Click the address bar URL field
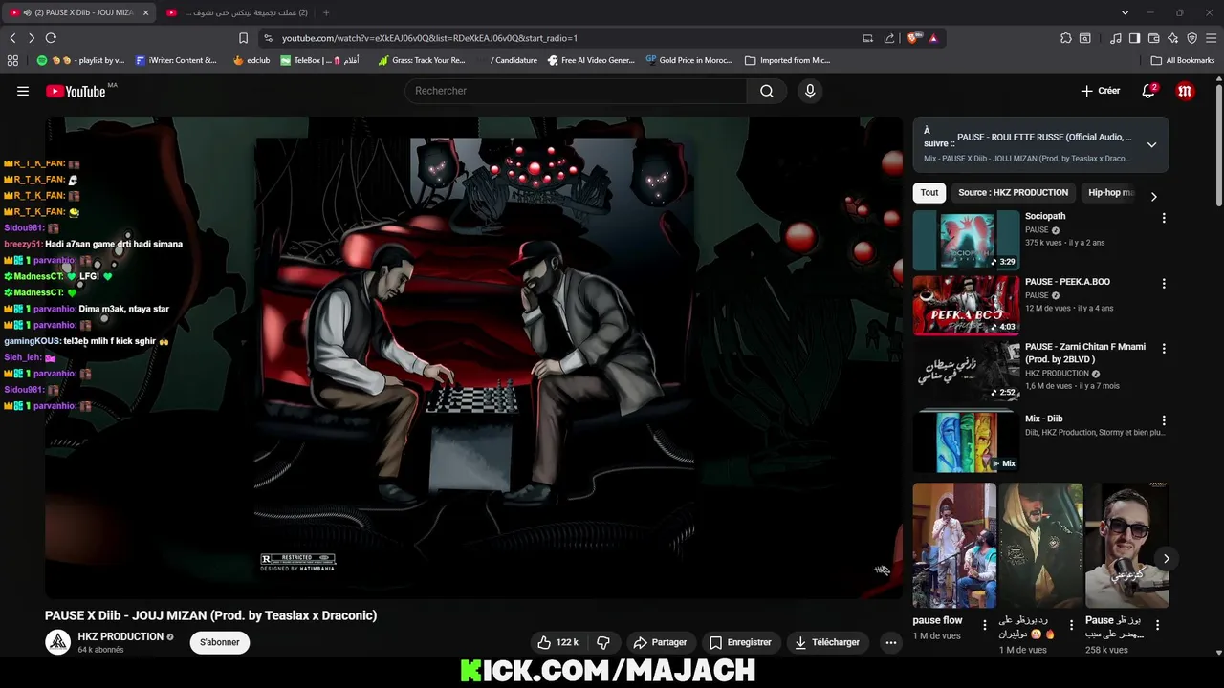 (564, 38)
